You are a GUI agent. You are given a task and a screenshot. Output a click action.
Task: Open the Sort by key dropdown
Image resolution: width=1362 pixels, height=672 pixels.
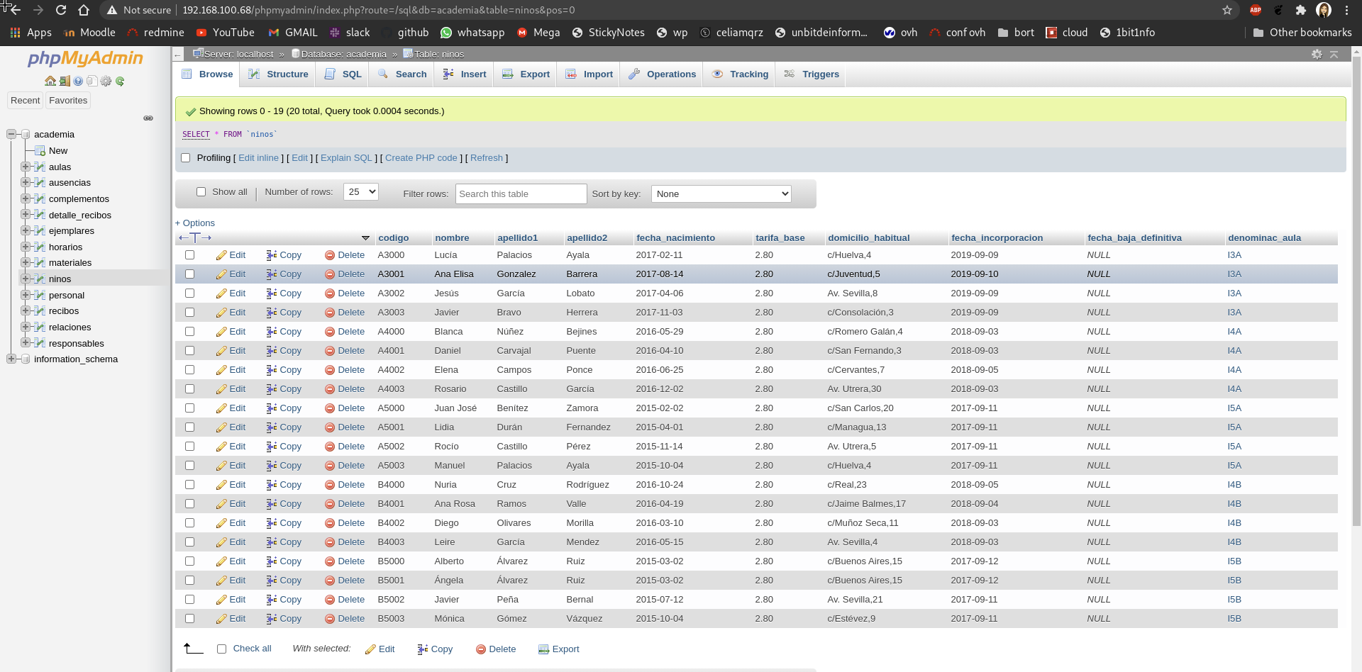[721, 194]
